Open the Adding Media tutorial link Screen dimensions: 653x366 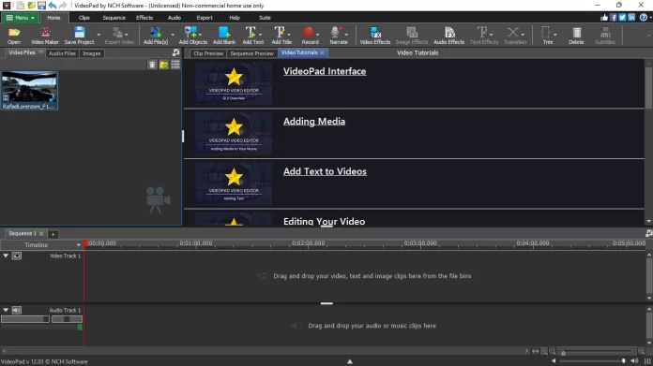(314, 122)
